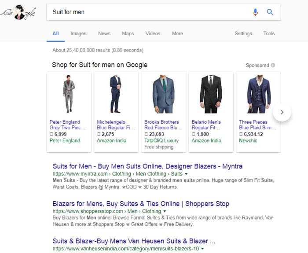The width and height of the screenshot is (308, 253).
Task: Click 'Free shipping' on Brooks Brothers card
Action: point(159,147)
